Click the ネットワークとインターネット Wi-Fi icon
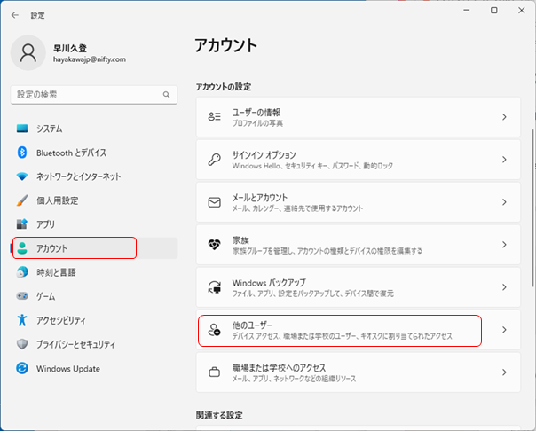Image resolution: width=536 pixels, height=431 pixels. click(x=23, y=176)
